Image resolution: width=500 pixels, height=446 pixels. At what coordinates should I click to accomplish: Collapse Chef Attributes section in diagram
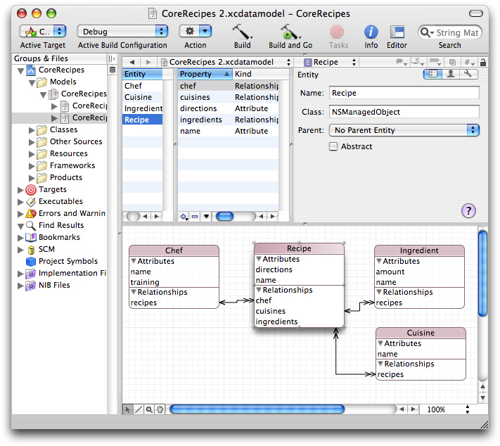(134, 261)
